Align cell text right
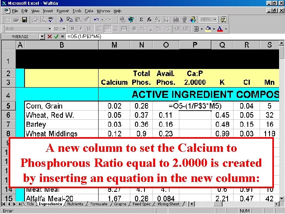Image resolution: width=285 pixels, height=214 pixels. (x=116, y=29)
